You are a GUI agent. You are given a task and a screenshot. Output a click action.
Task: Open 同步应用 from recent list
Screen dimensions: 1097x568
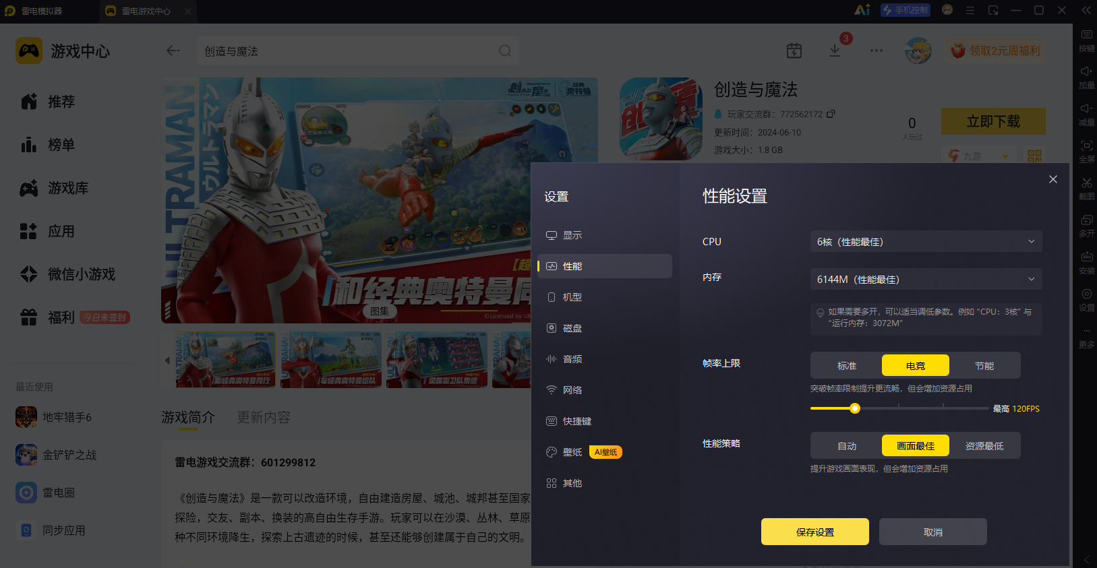coord(51,530)
